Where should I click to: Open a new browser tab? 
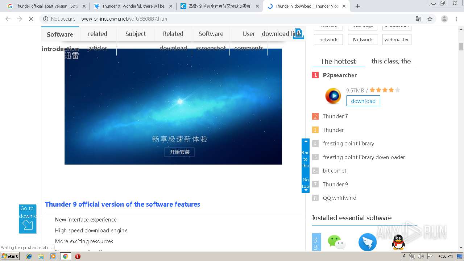point(358,6)
